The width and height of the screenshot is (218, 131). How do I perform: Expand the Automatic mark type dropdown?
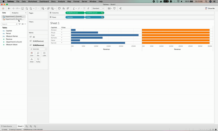[x=38, y=49]
